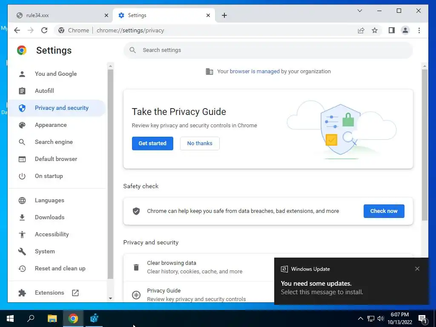Click the main page vertical scrollbar thumb
This screenshot has width=436, height=327.
pyautogui.click(x=425, y=145)
